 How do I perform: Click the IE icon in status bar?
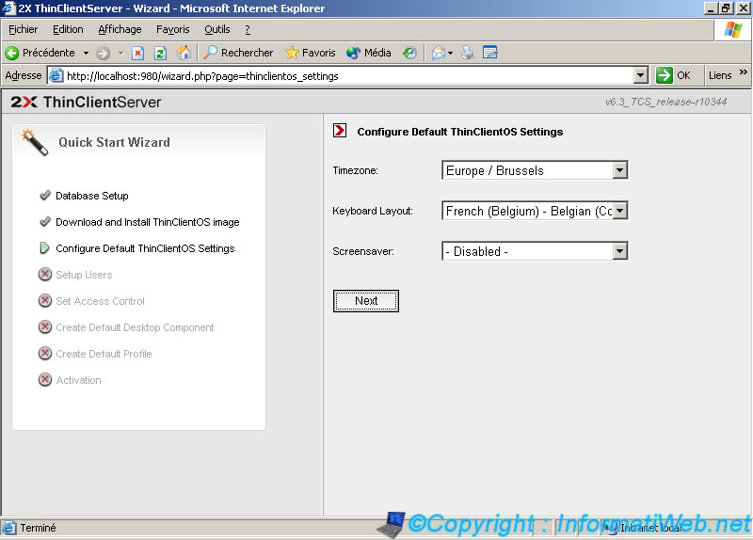[9, 528]
